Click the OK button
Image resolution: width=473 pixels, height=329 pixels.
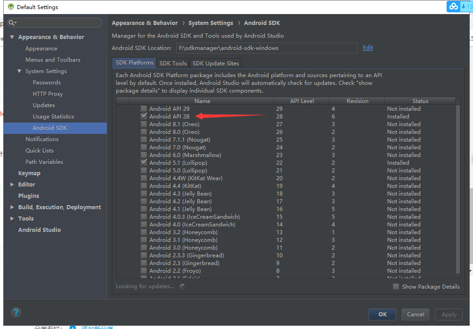tap(382, 314)
